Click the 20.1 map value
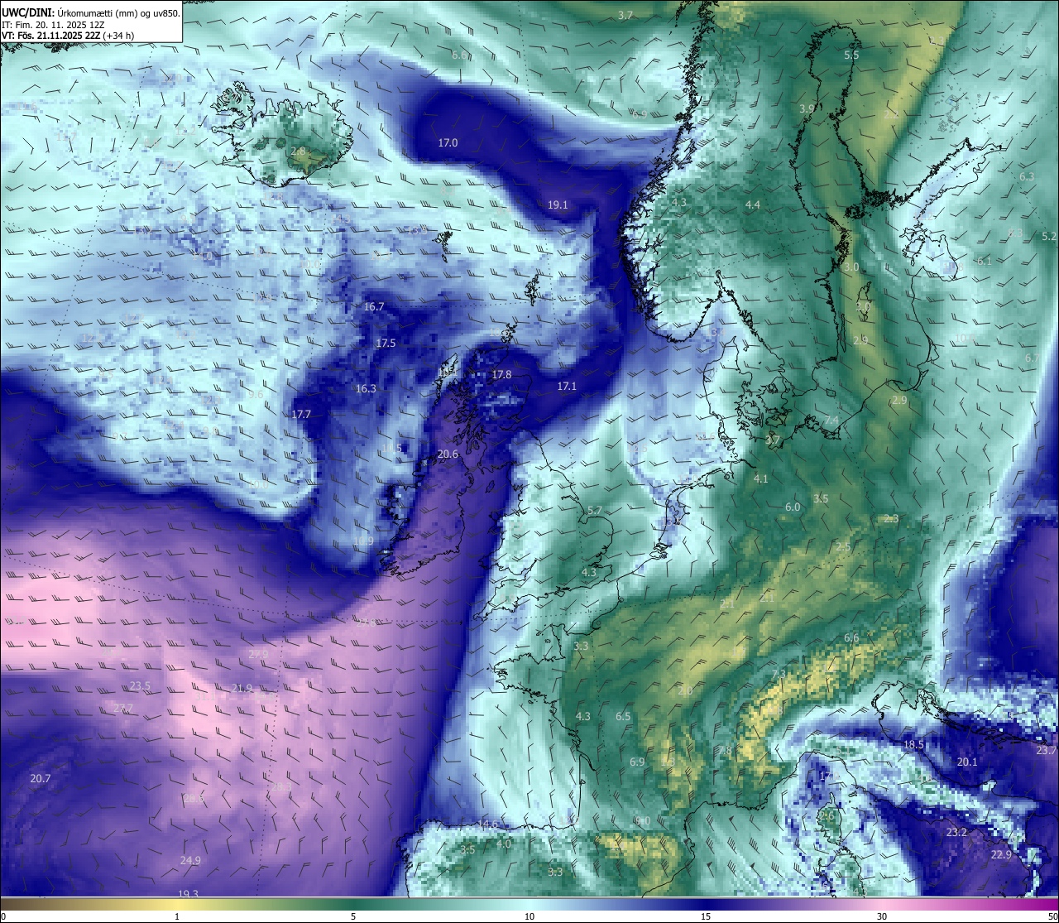 coord(967,762)
